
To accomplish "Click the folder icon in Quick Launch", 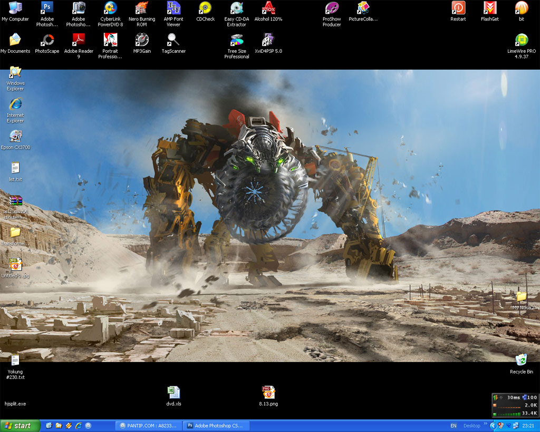I will click(x=59, y=426).
